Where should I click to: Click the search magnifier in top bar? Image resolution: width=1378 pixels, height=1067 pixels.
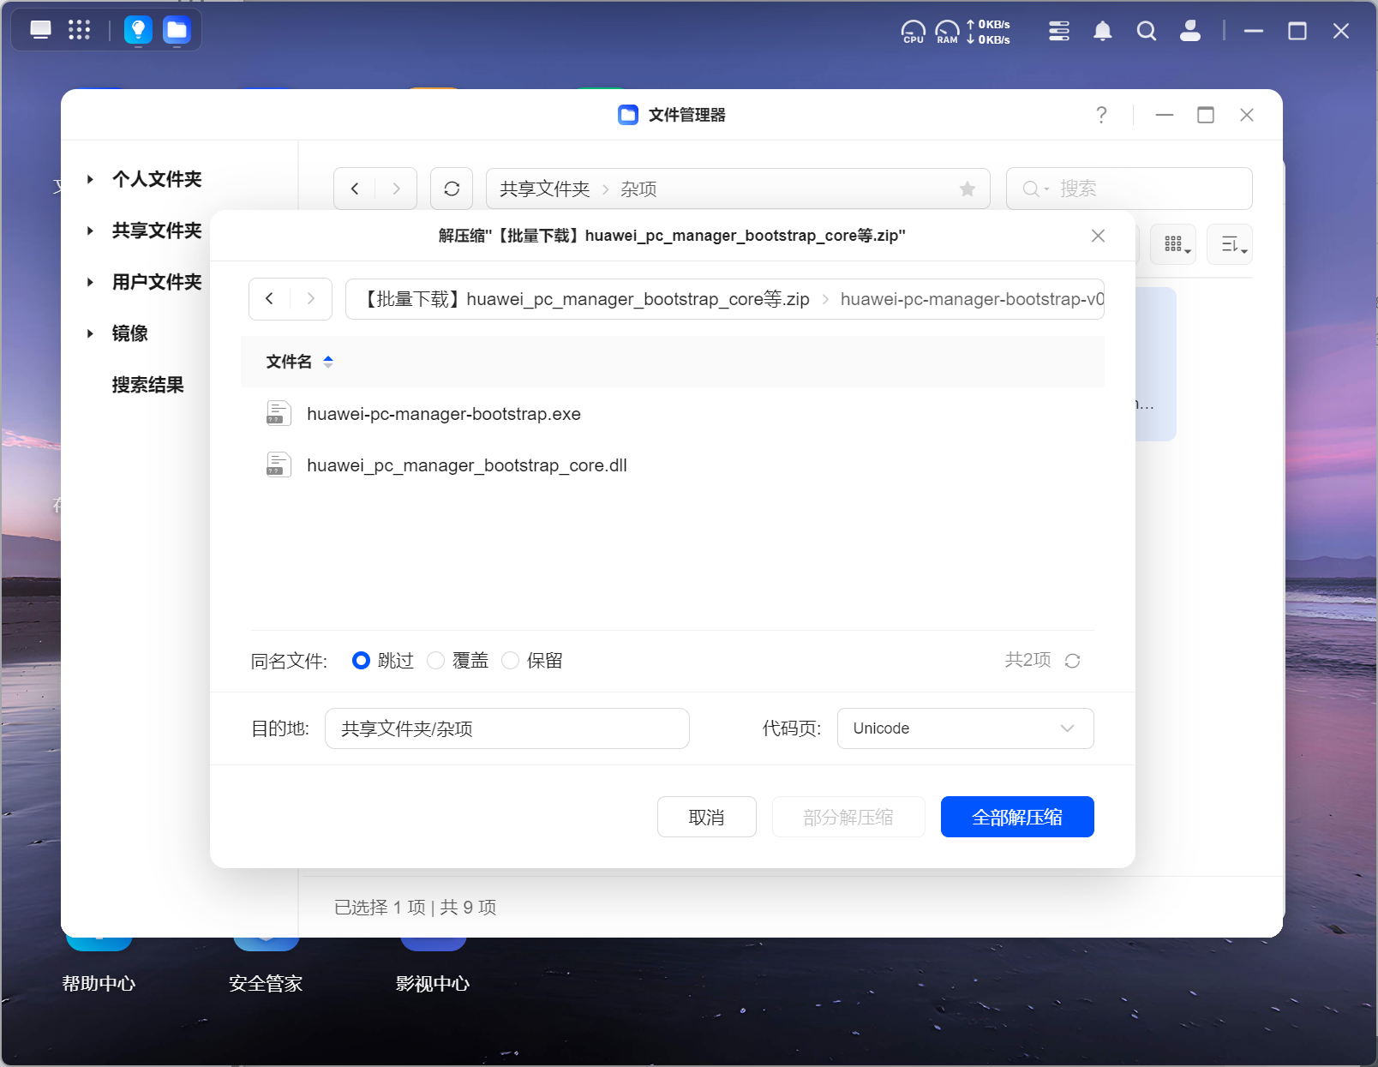(1147, 31)
